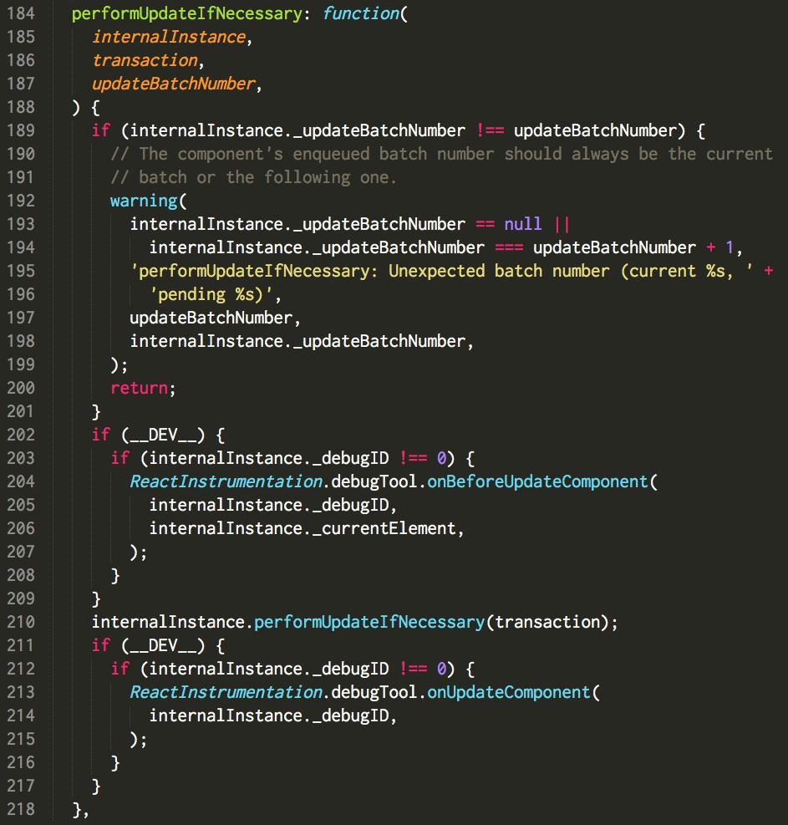Click the '===' operator on line 194
The image size is (788, 825).
[509, 247]
